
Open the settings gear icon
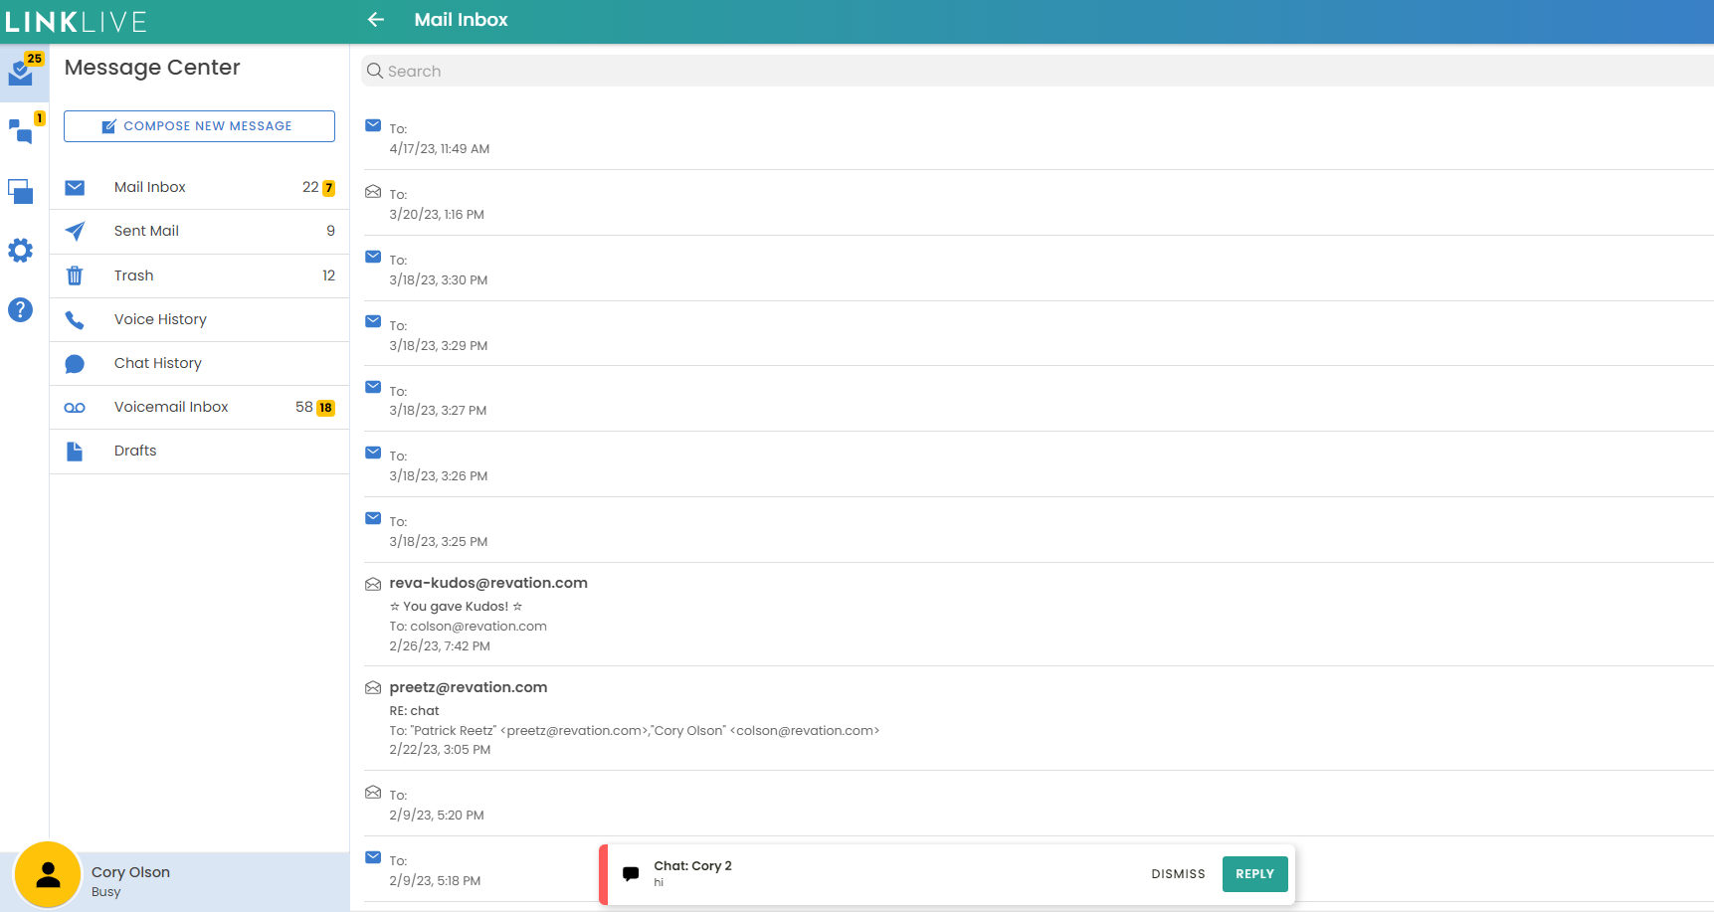21,251
